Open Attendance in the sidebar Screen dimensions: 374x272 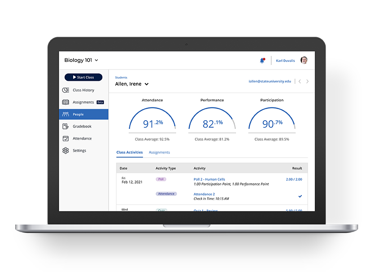(x=84, y=139)
